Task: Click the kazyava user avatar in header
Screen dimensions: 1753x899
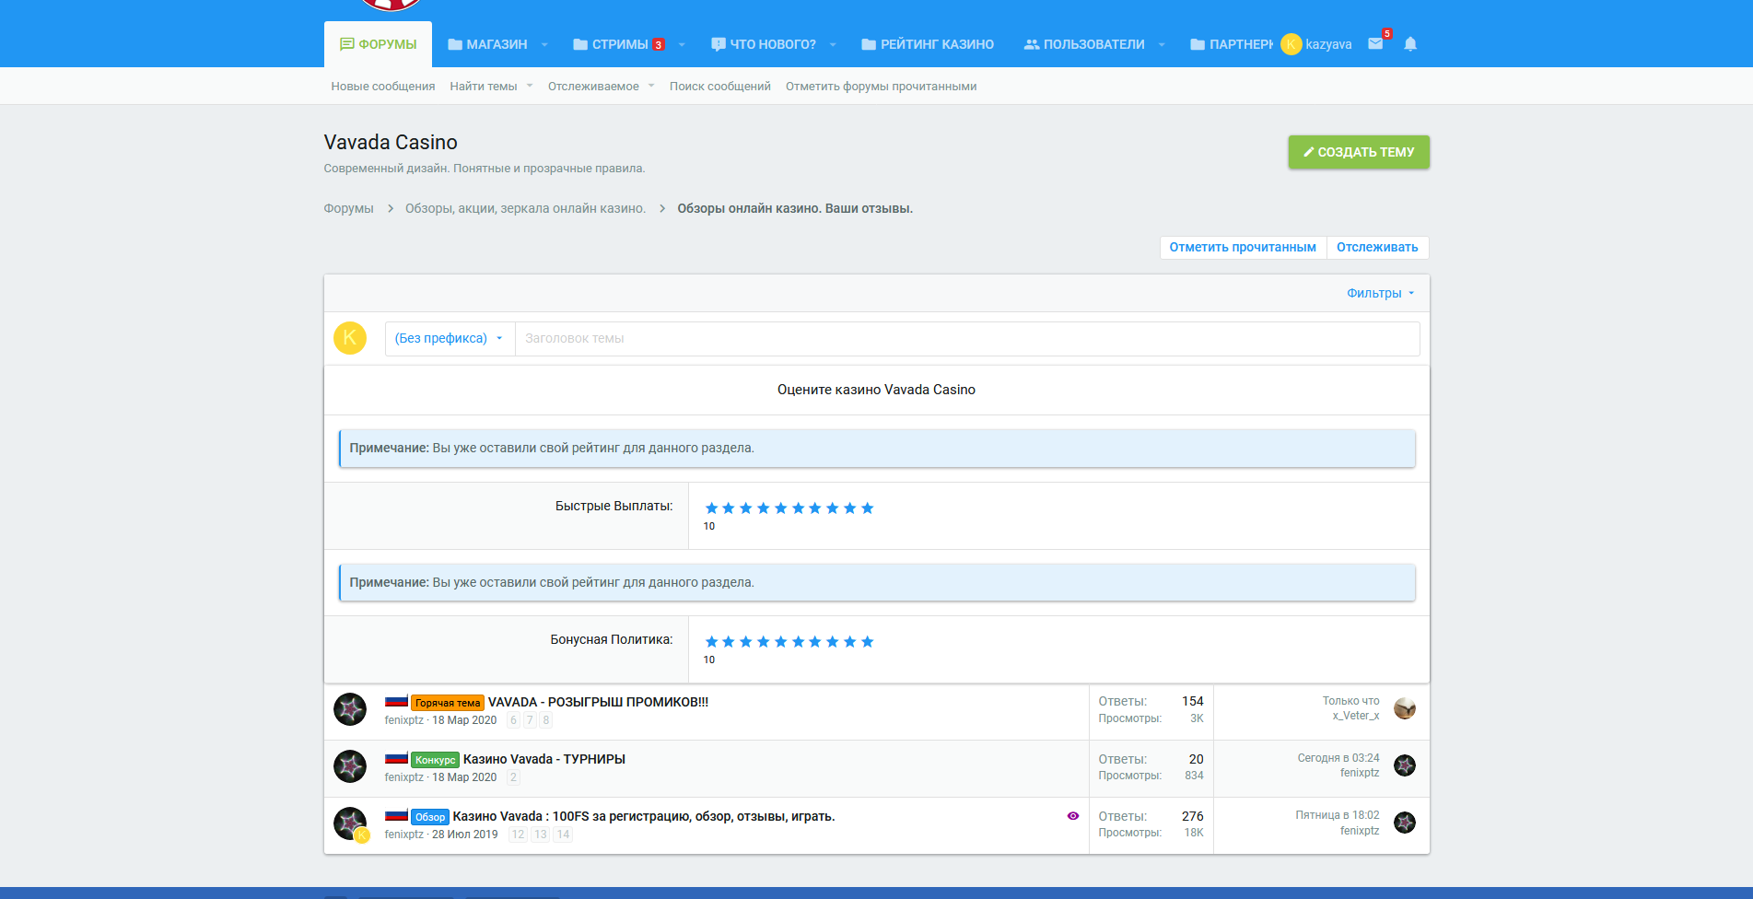Action: 1291,44
